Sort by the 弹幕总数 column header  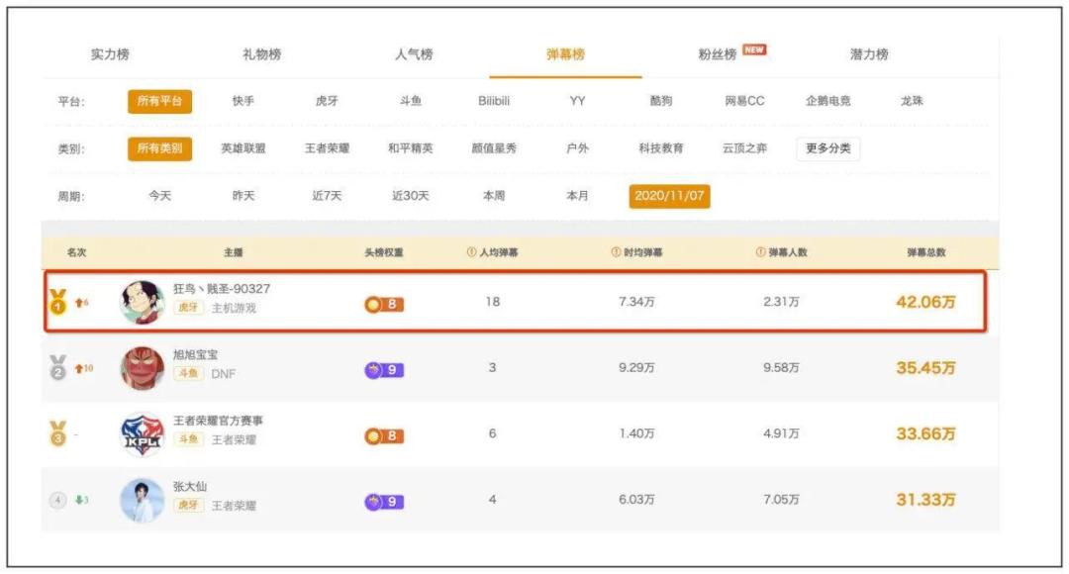926,252
